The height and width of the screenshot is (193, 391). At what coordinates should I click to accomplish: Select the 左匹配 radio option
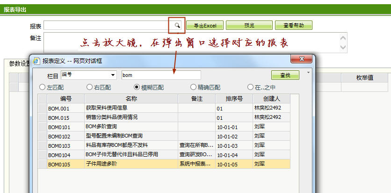tap(42, 87)
